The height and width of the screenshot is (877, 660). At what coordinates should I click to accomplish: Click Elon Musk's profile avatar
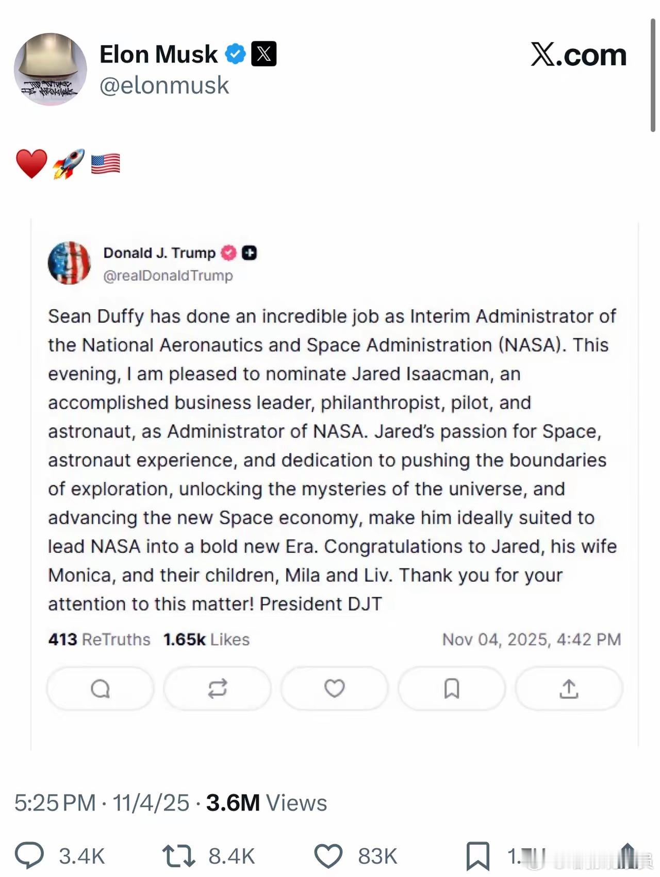pyautogui.click(x=50, y=70)
